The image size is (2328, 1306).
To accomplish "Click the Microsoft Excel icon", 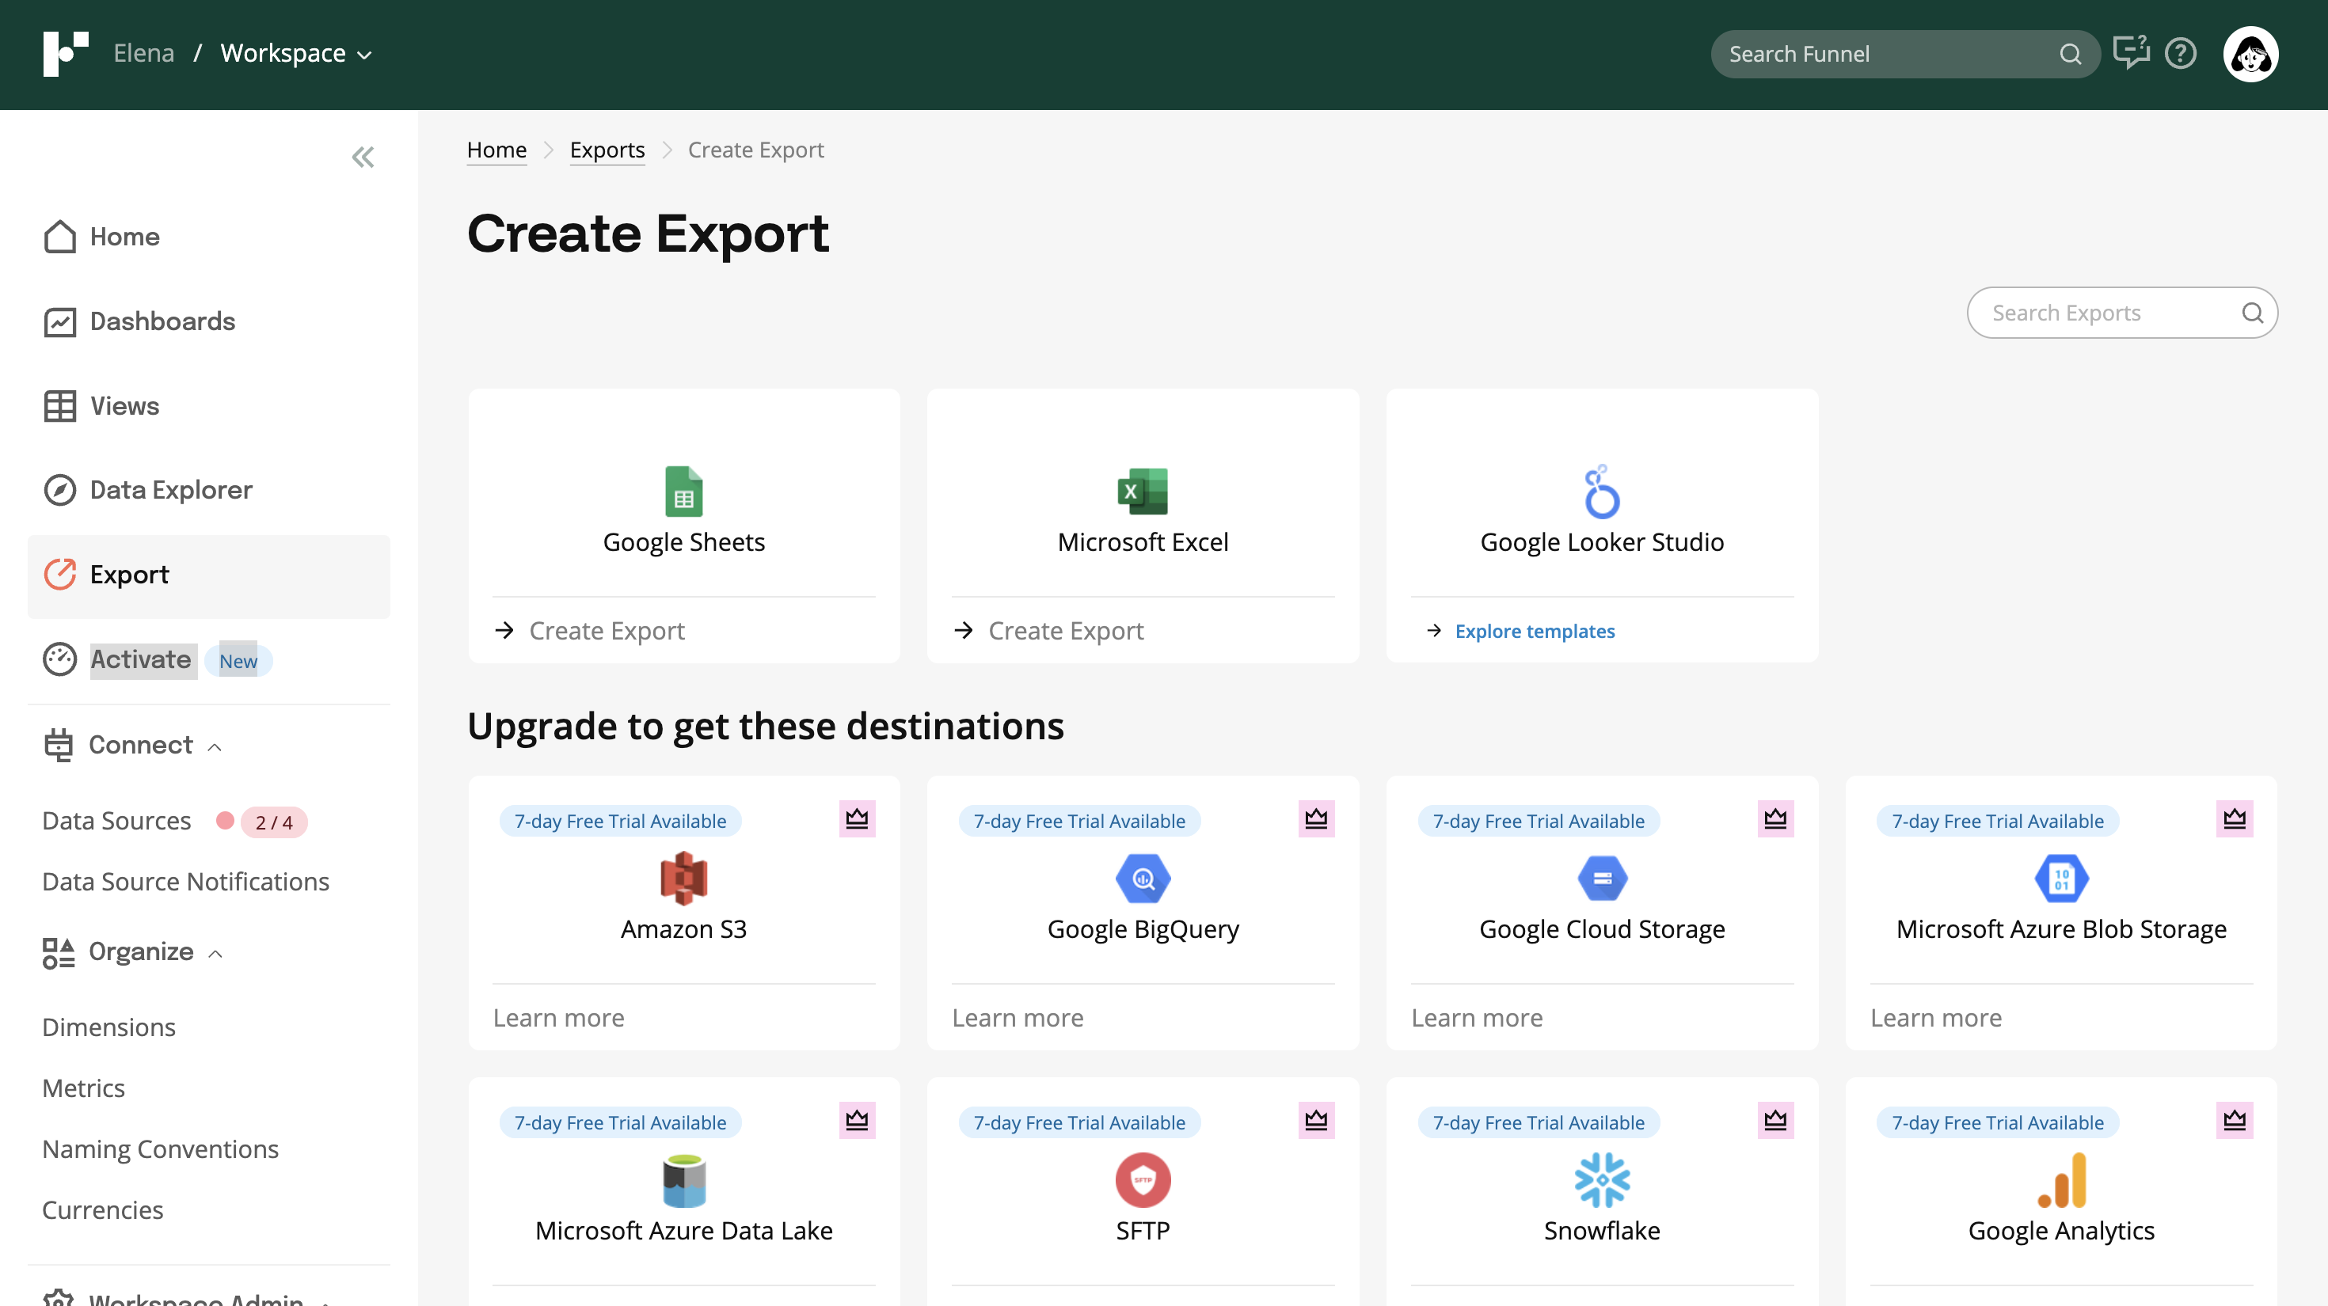I will tap(1143, 492).
